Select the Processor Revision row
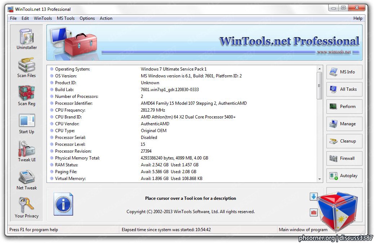The image size is (374, 243). click(x=182, y=151)
